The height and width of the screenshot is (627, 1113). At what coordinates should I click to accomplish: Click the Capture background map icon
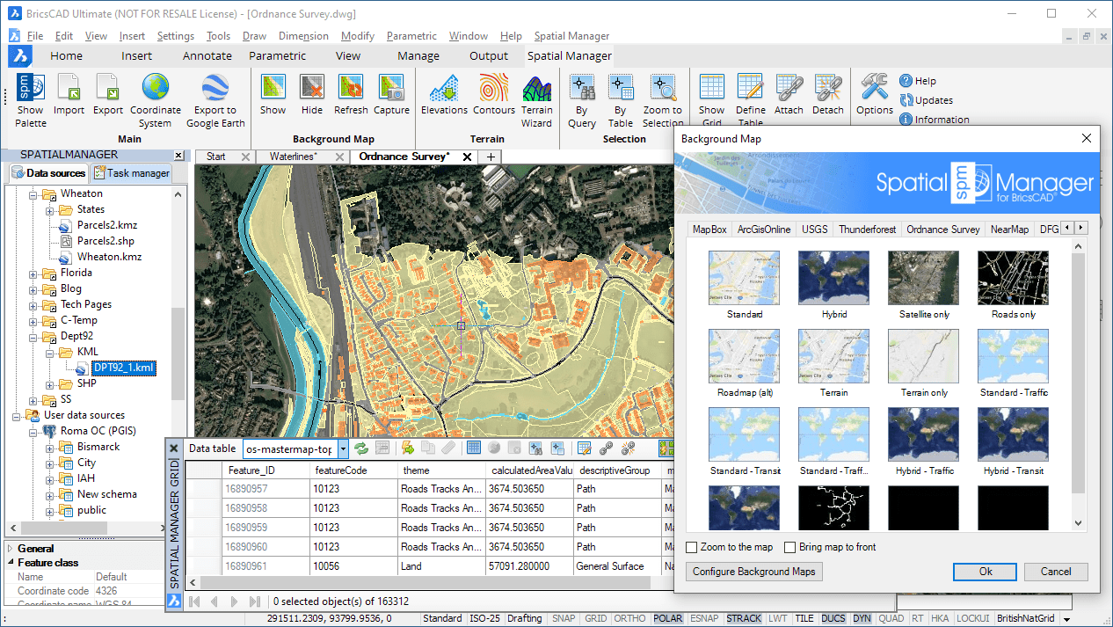[x=391, y=88]
